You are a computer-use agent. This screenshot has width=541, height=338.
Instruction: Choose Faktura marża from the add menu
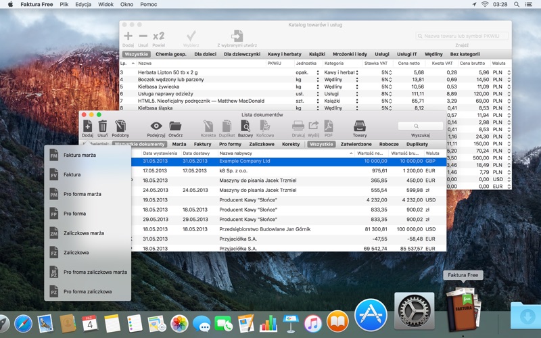point(88,155)
